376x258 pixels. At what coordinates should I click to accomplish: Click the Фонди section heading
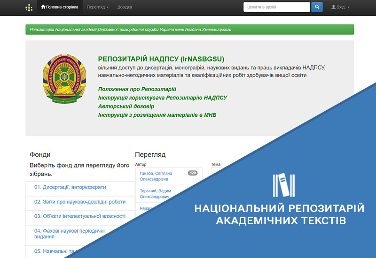[x=40, y=155]
